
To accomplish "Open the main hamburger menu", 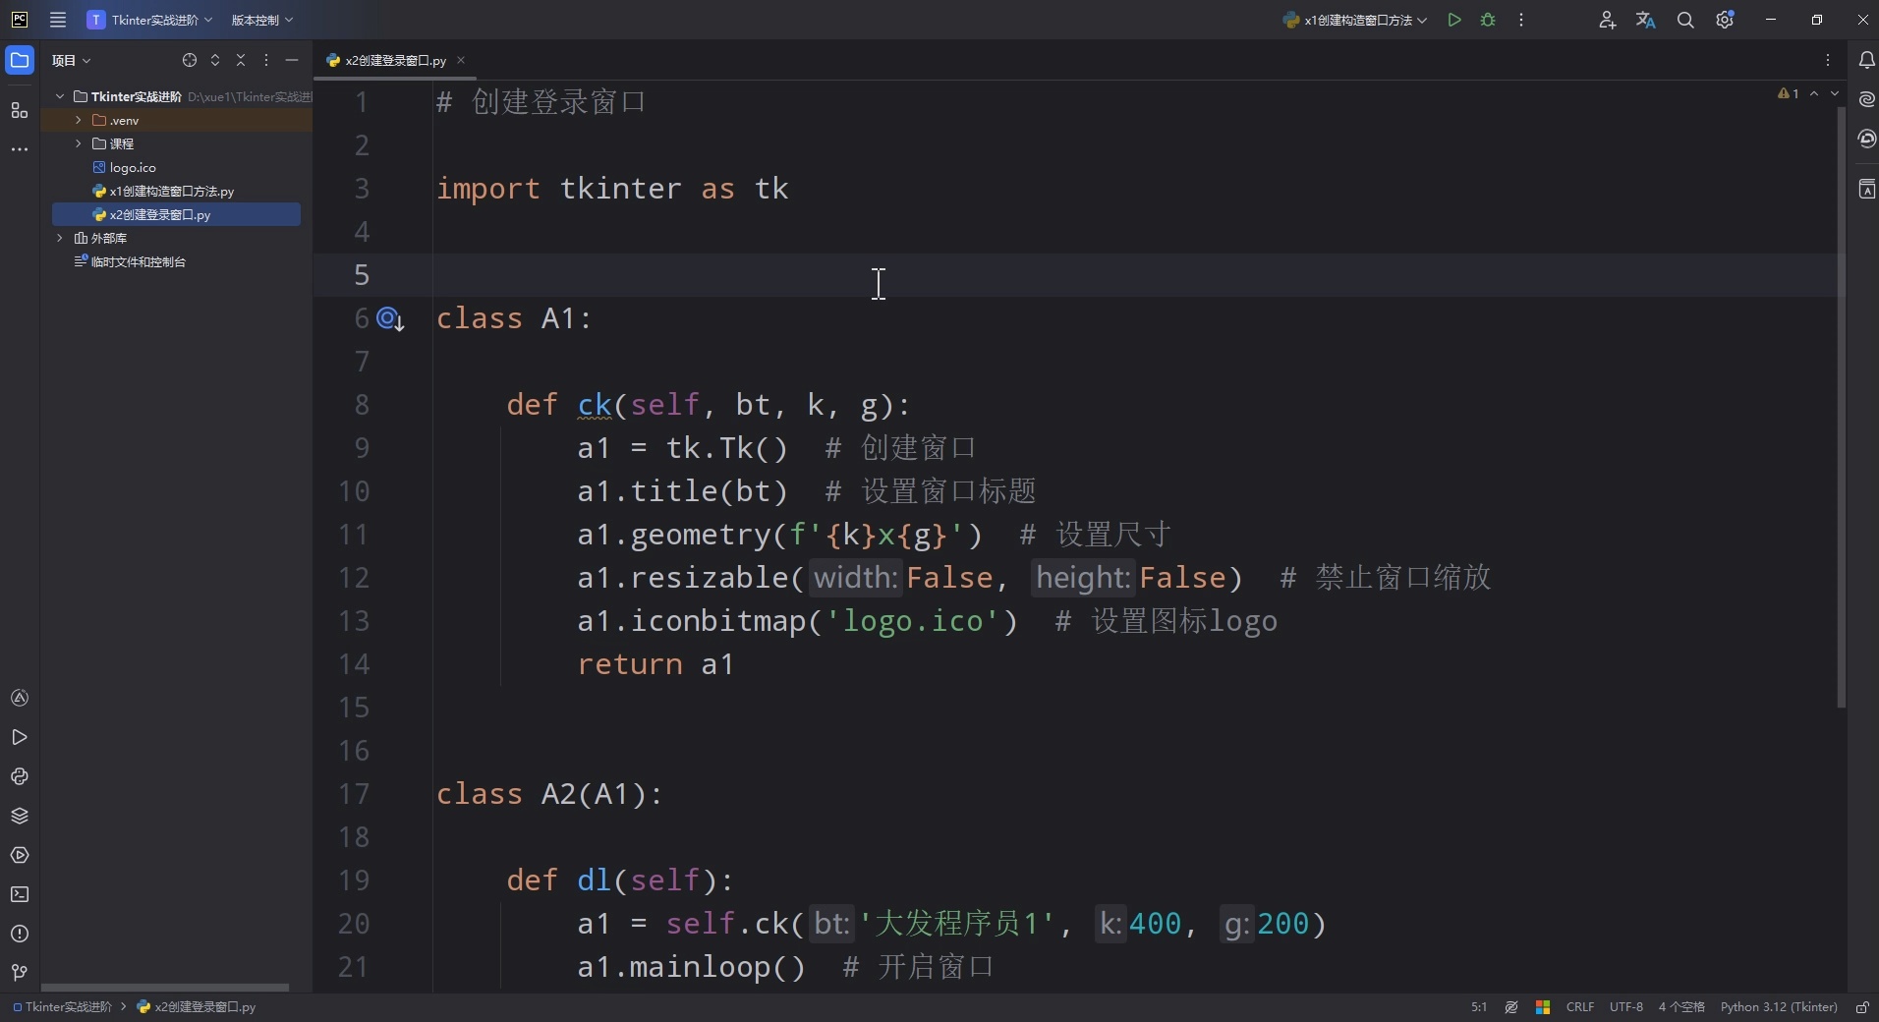I will tap(58, 20).
